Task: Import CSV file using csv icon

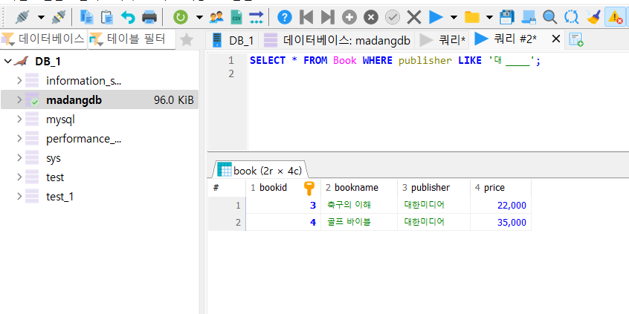Action: 236,17
